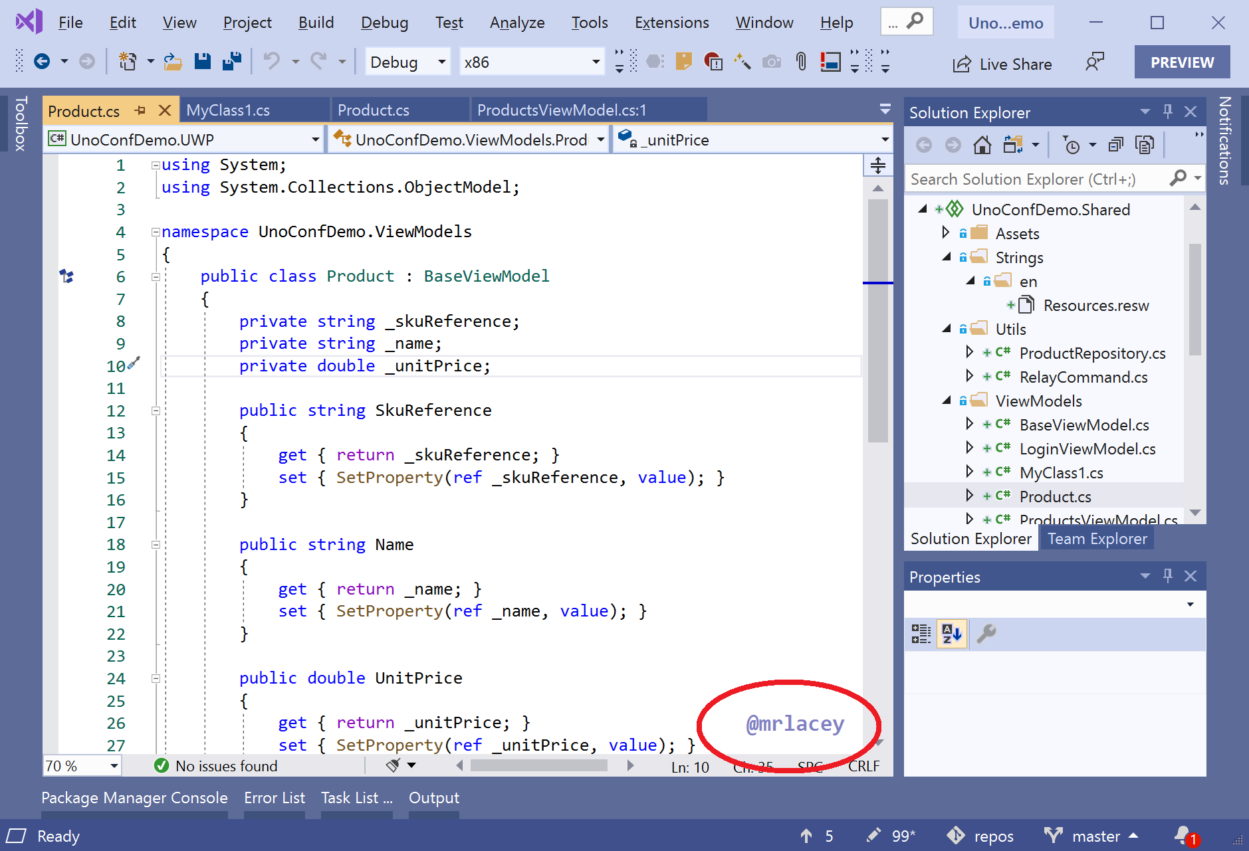Click the camera snapshot icon in the toolbar
Image resolution: width=1249 pixels, height=851 pixels.
(771, 62)
